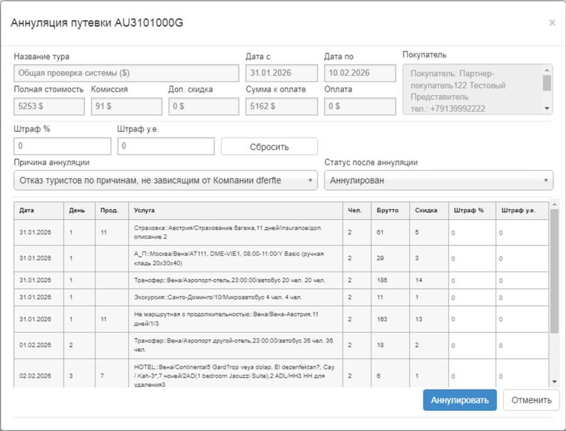Focus the Штраф % input field
Image resolution: width=566 pixels, height=431 pixels.
coord(62,146)
